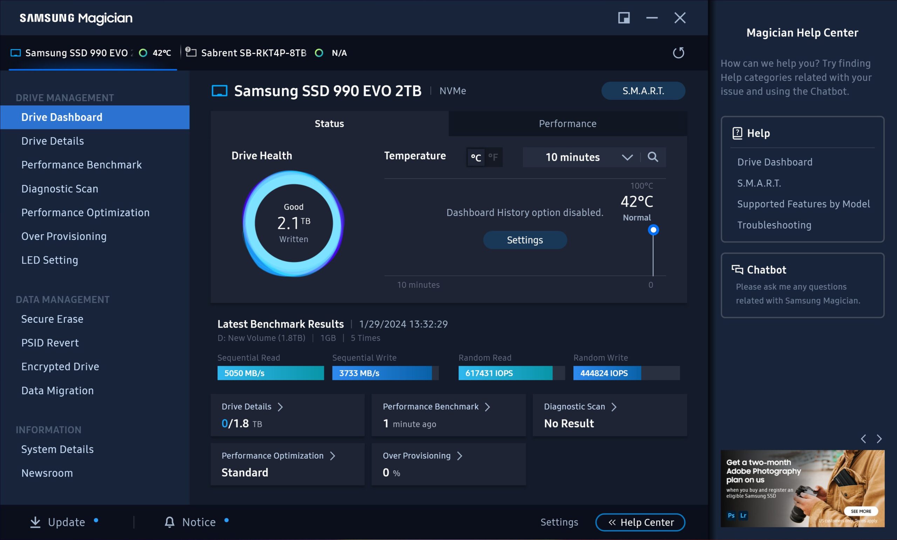Switch to the Performance tab
The image size is (897, 540).
(567, 124)
